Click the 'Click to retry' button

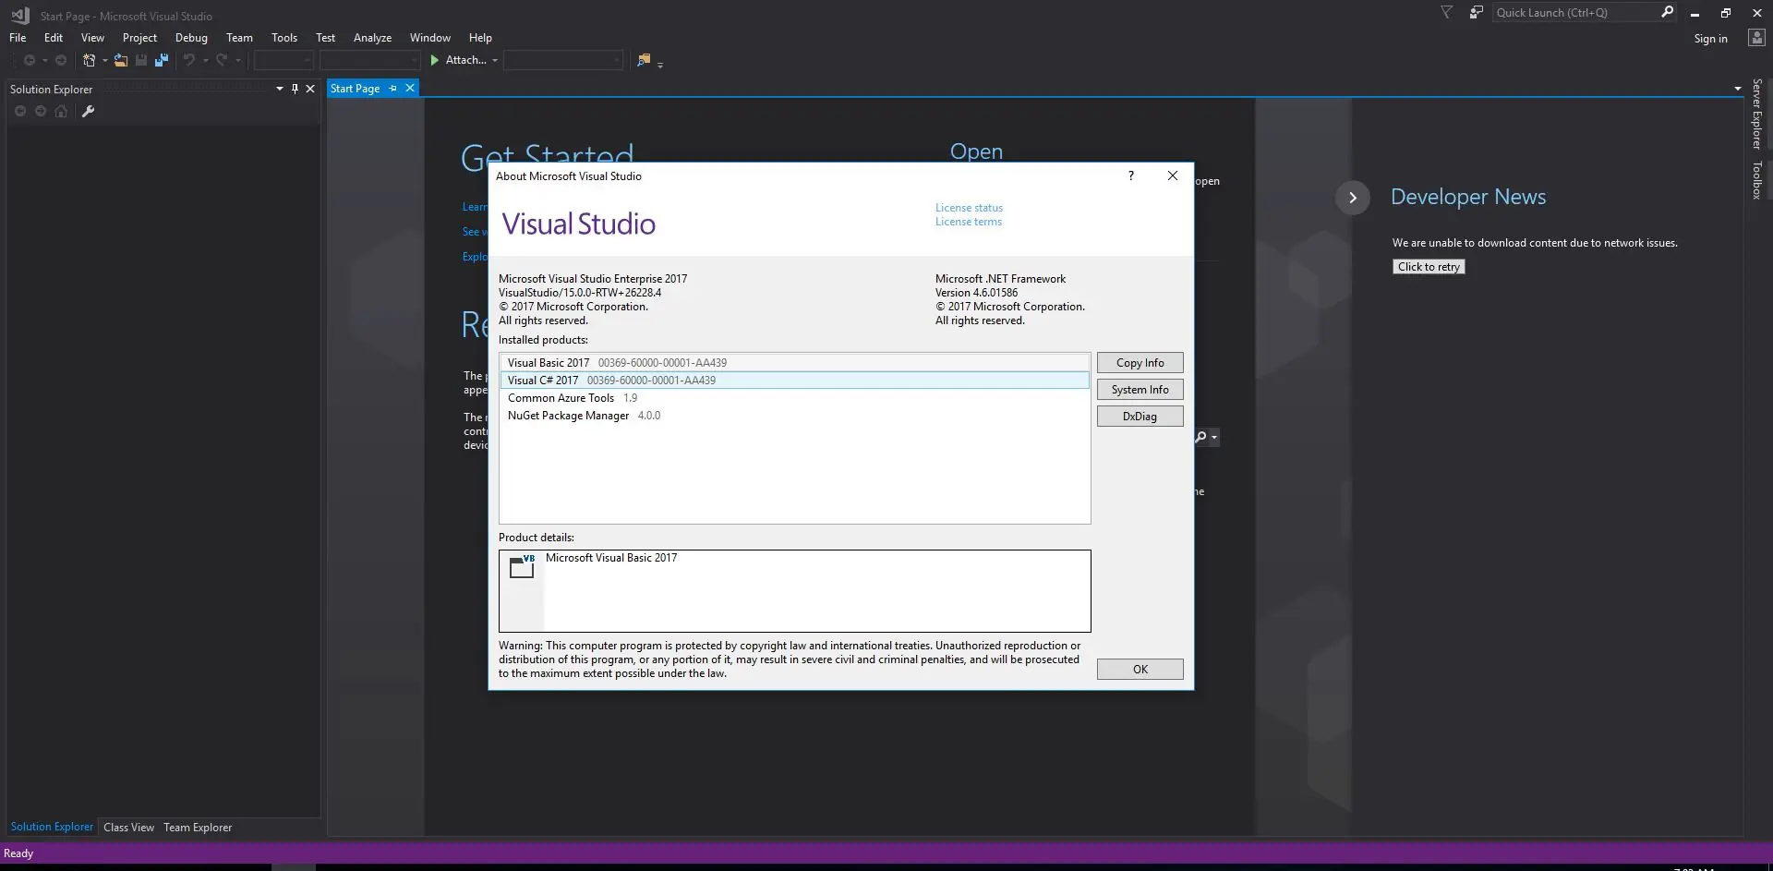pyautogui.click(x=1429, y=267)
